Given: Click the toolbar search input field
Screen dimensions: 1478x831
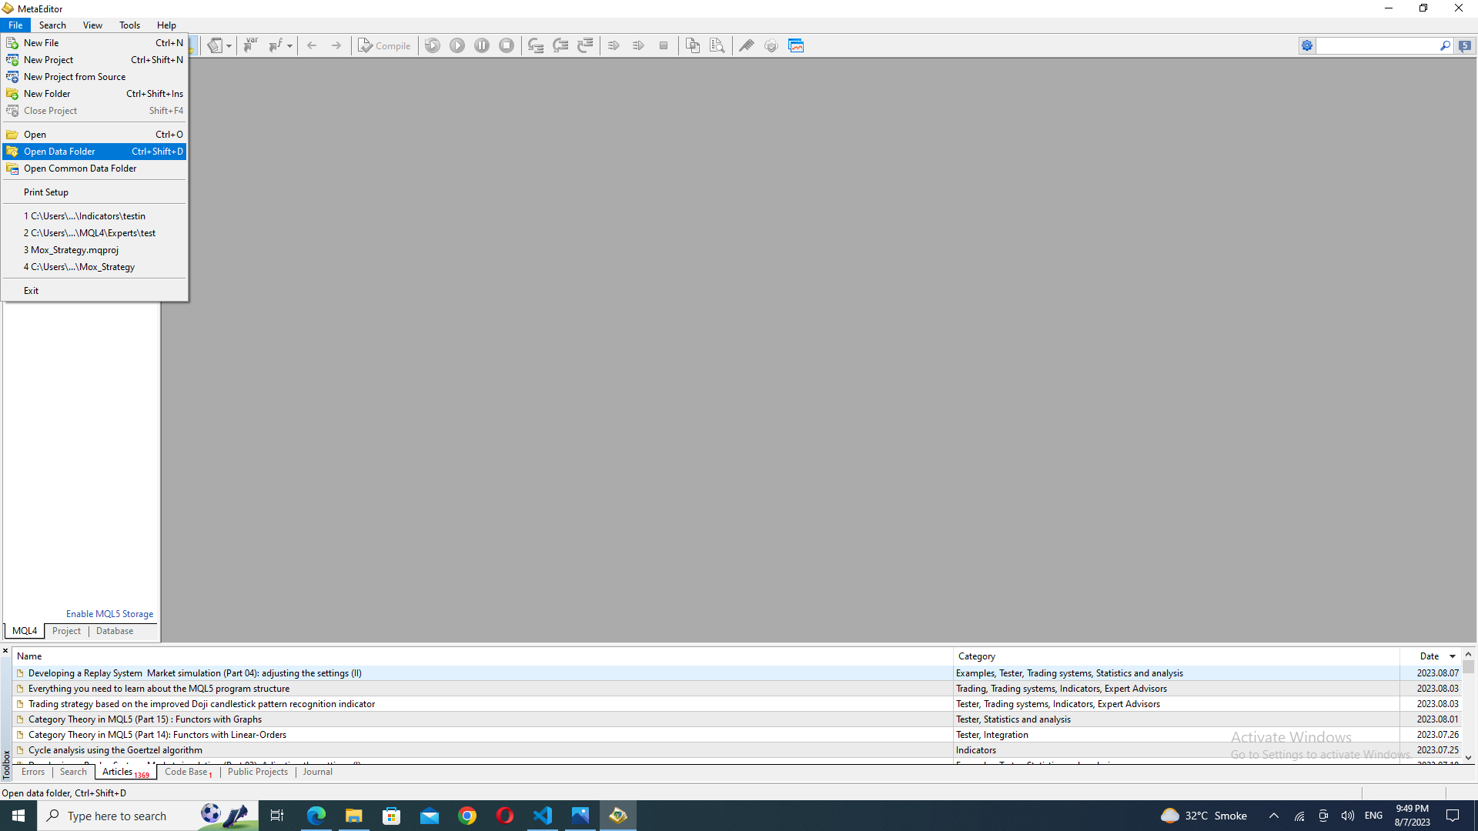Looking at the screenshot, I should [1376, 46].
